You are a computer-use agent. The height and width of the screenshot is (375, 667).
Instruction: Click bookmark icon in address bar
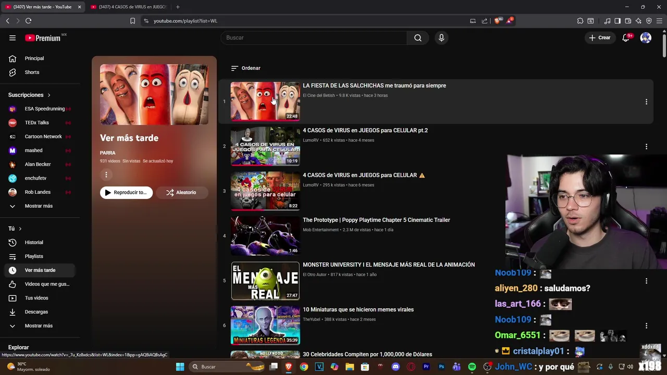pyautogui.click(x=132, y=21)
